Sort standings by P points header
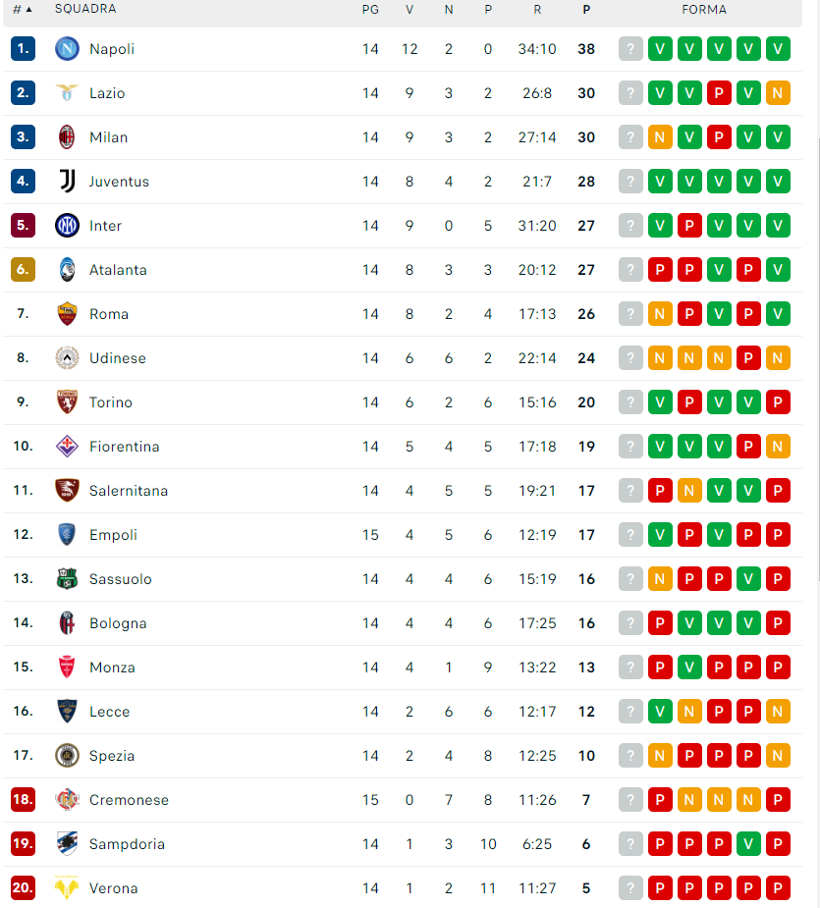The height and width of the screenshot is (908, 820). (586, 9)
